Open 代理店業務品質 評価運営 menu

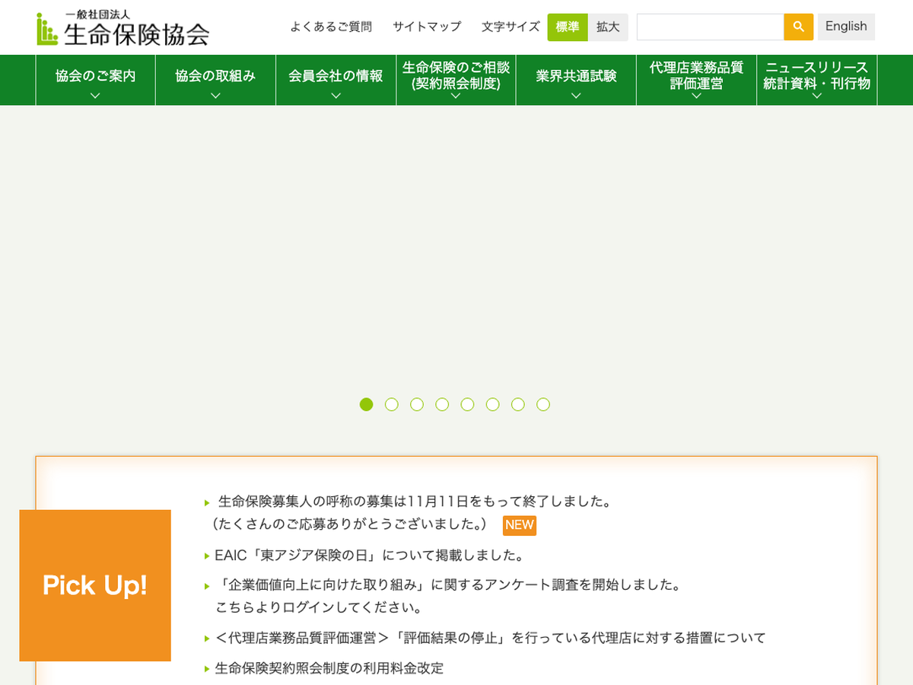[x=696, y=79]
